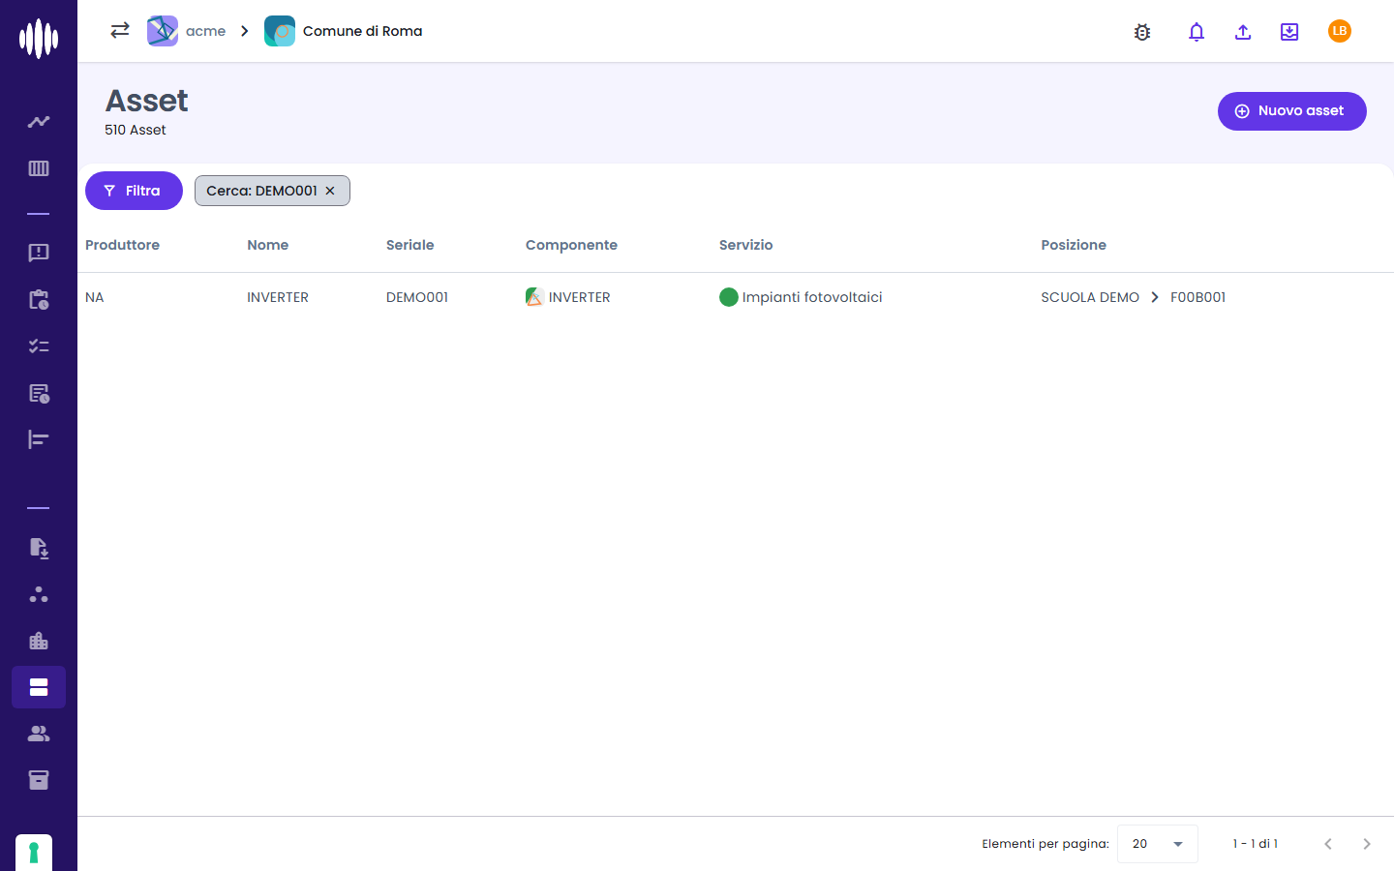Open the column board sidebar icon
Screen dimensions: 1394x871
tap(39, 168)
